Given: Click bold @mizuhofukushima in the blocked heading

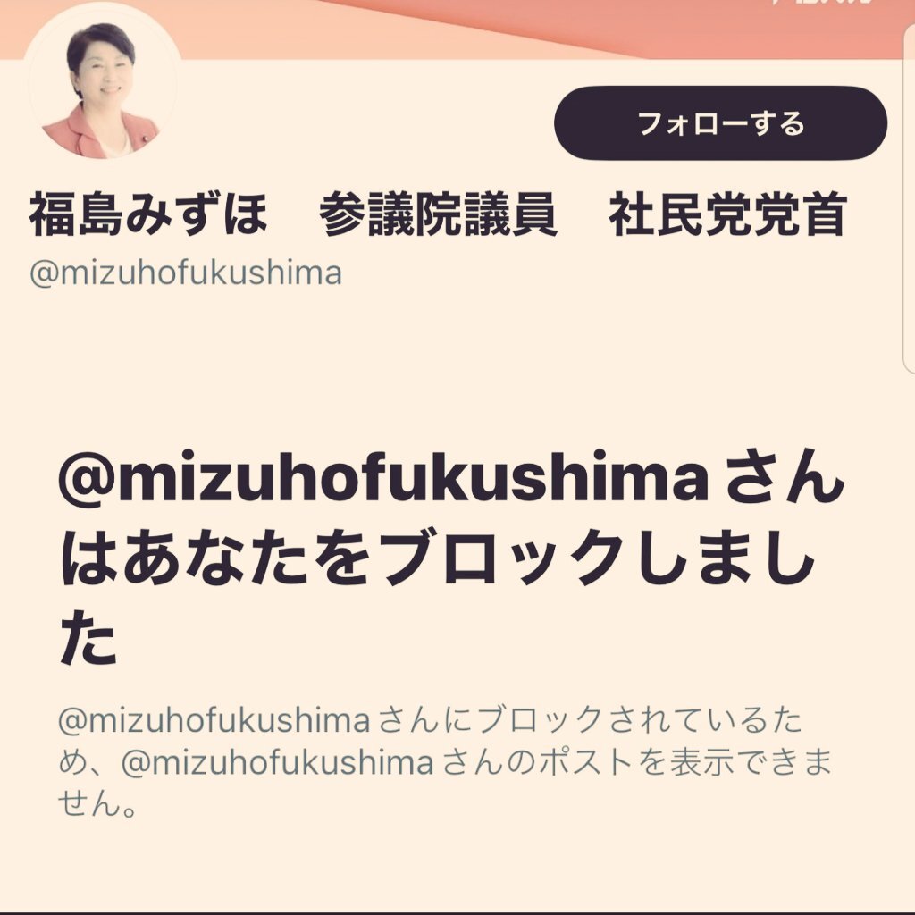Looking at the screenshot, I should [x=383, y=483].
